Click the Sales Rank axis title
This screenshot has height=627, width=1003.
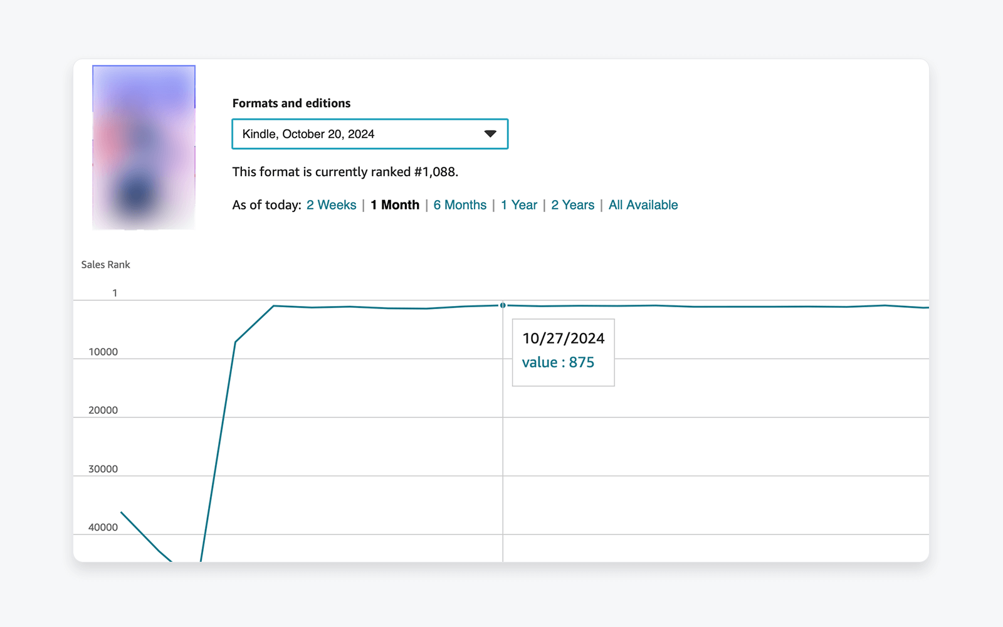pyautogui.click(x=105, y=265)
